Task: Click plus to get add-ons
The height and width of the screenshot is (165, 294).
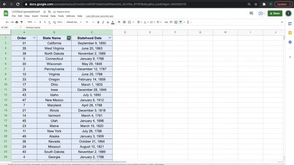Action: click(290, 57)
